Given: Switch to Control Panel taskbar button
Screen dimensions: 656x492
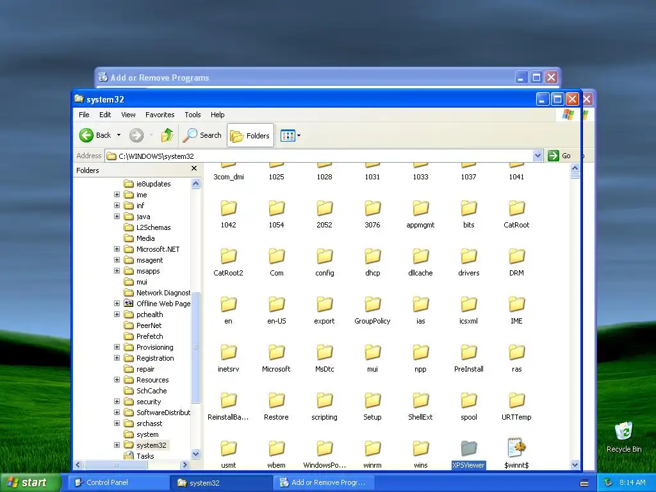Looking at the screenshot, I should tap(119, 482).
